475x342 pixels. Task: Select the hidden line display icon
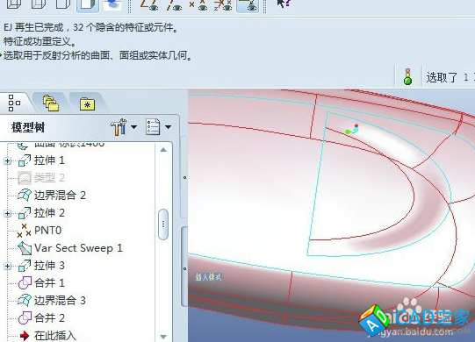point(39,4)
